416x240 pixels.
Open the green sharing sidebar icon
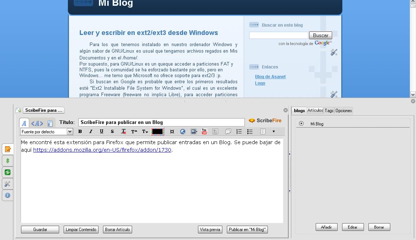pos(8,172)
